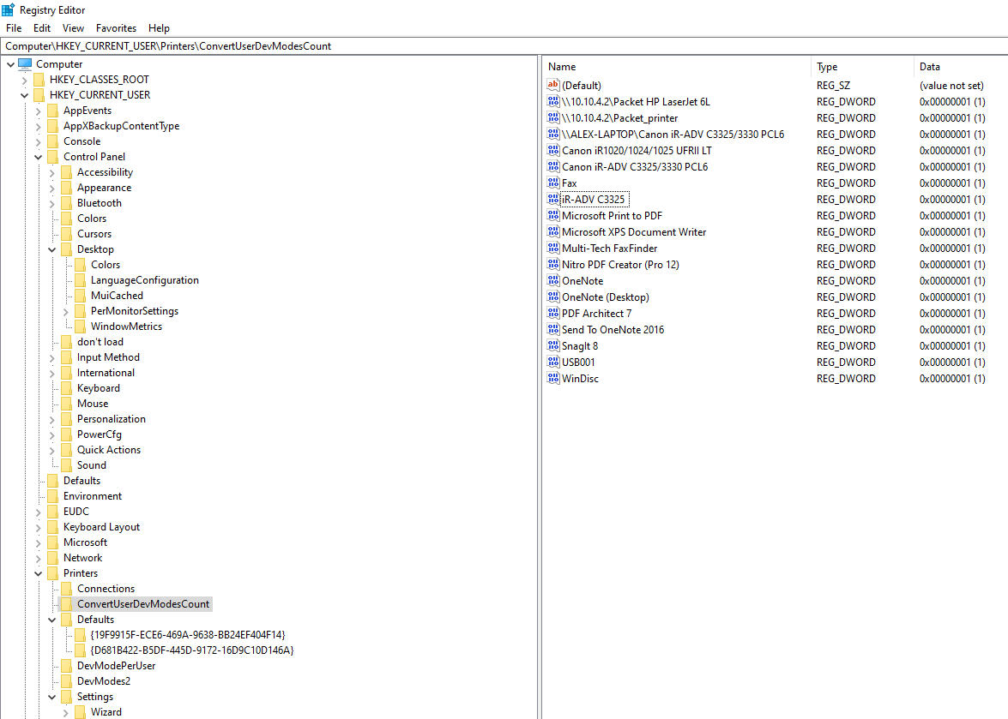Click Registry Editor title bar app icon

click(9, 9)
